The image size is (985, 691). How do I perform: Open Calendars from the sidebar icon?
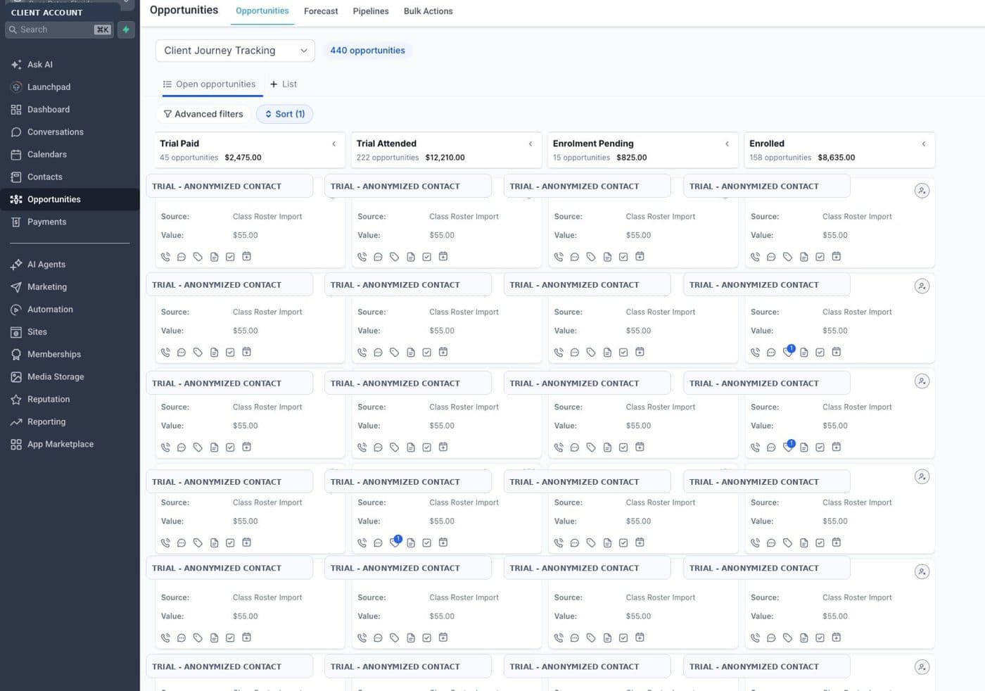pos(16,154)
